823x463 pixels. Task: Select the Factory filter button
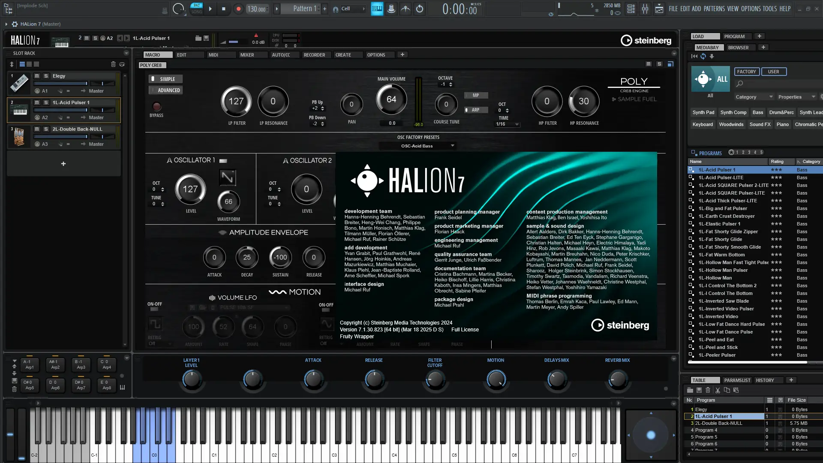click(746, 72)
